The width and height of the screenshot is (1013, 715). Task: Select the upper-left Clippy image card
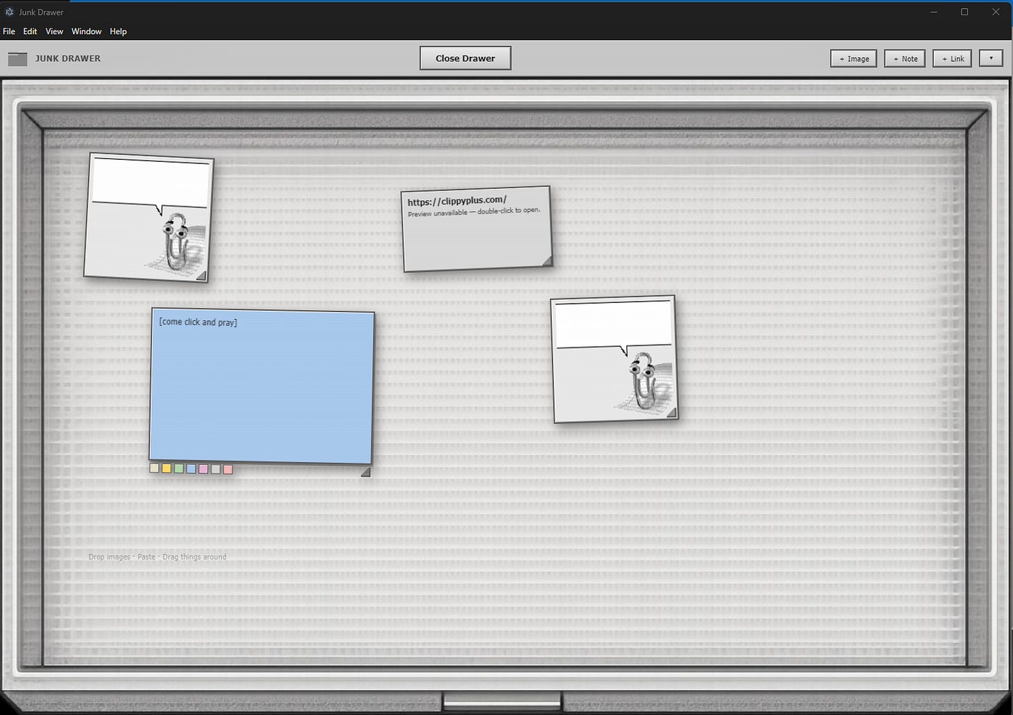pyautogui.click(x=148, y=217)
